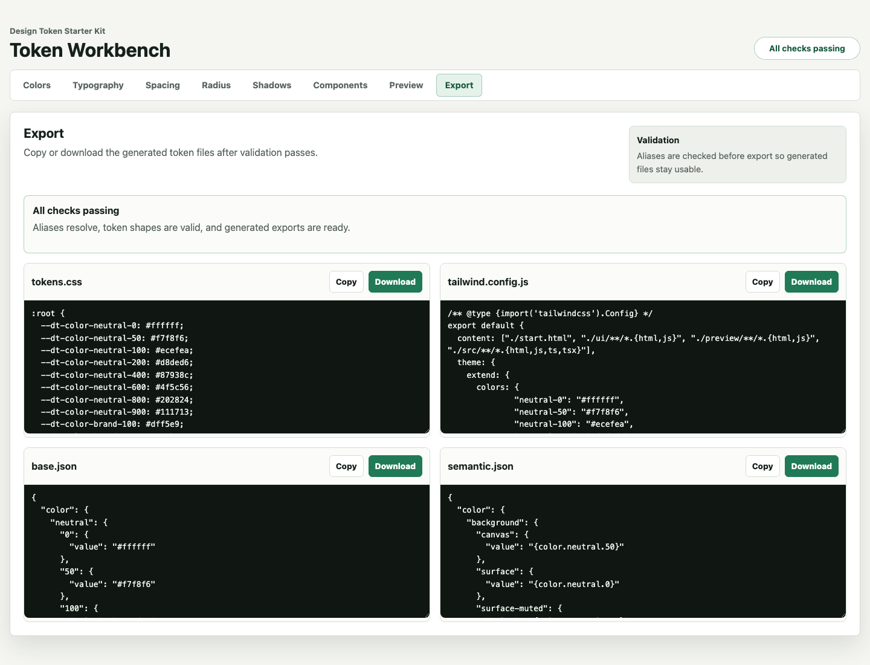Viewport: 870px width, 665px height.
Task: Select the Export tab
Action: click(459, 85)
